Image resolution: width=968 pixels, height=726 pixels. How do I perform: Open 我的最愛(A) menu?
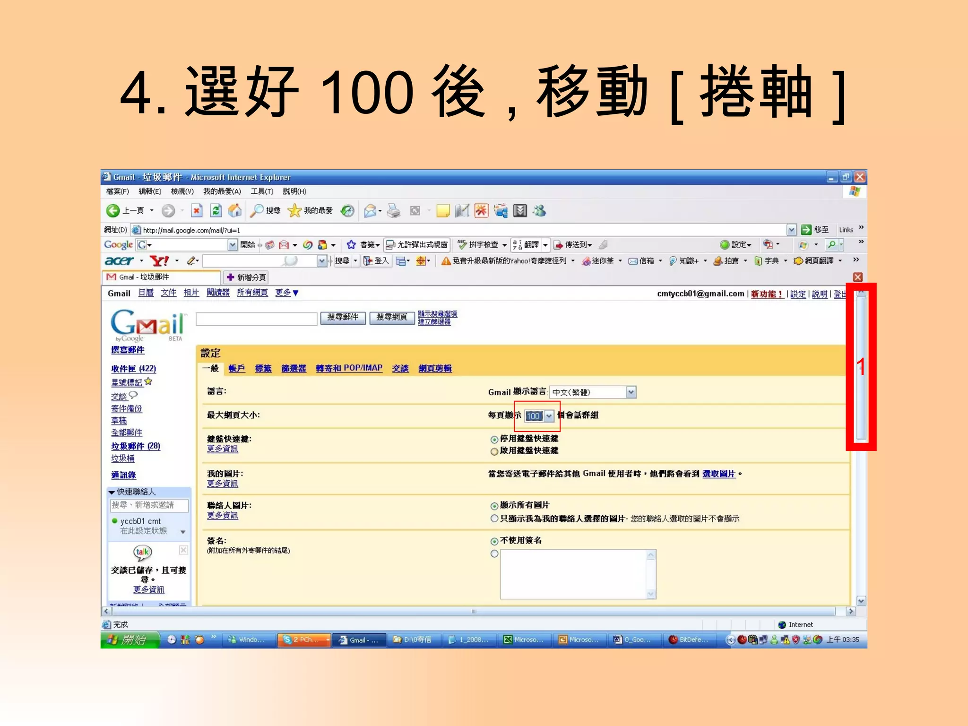(222, 191)
